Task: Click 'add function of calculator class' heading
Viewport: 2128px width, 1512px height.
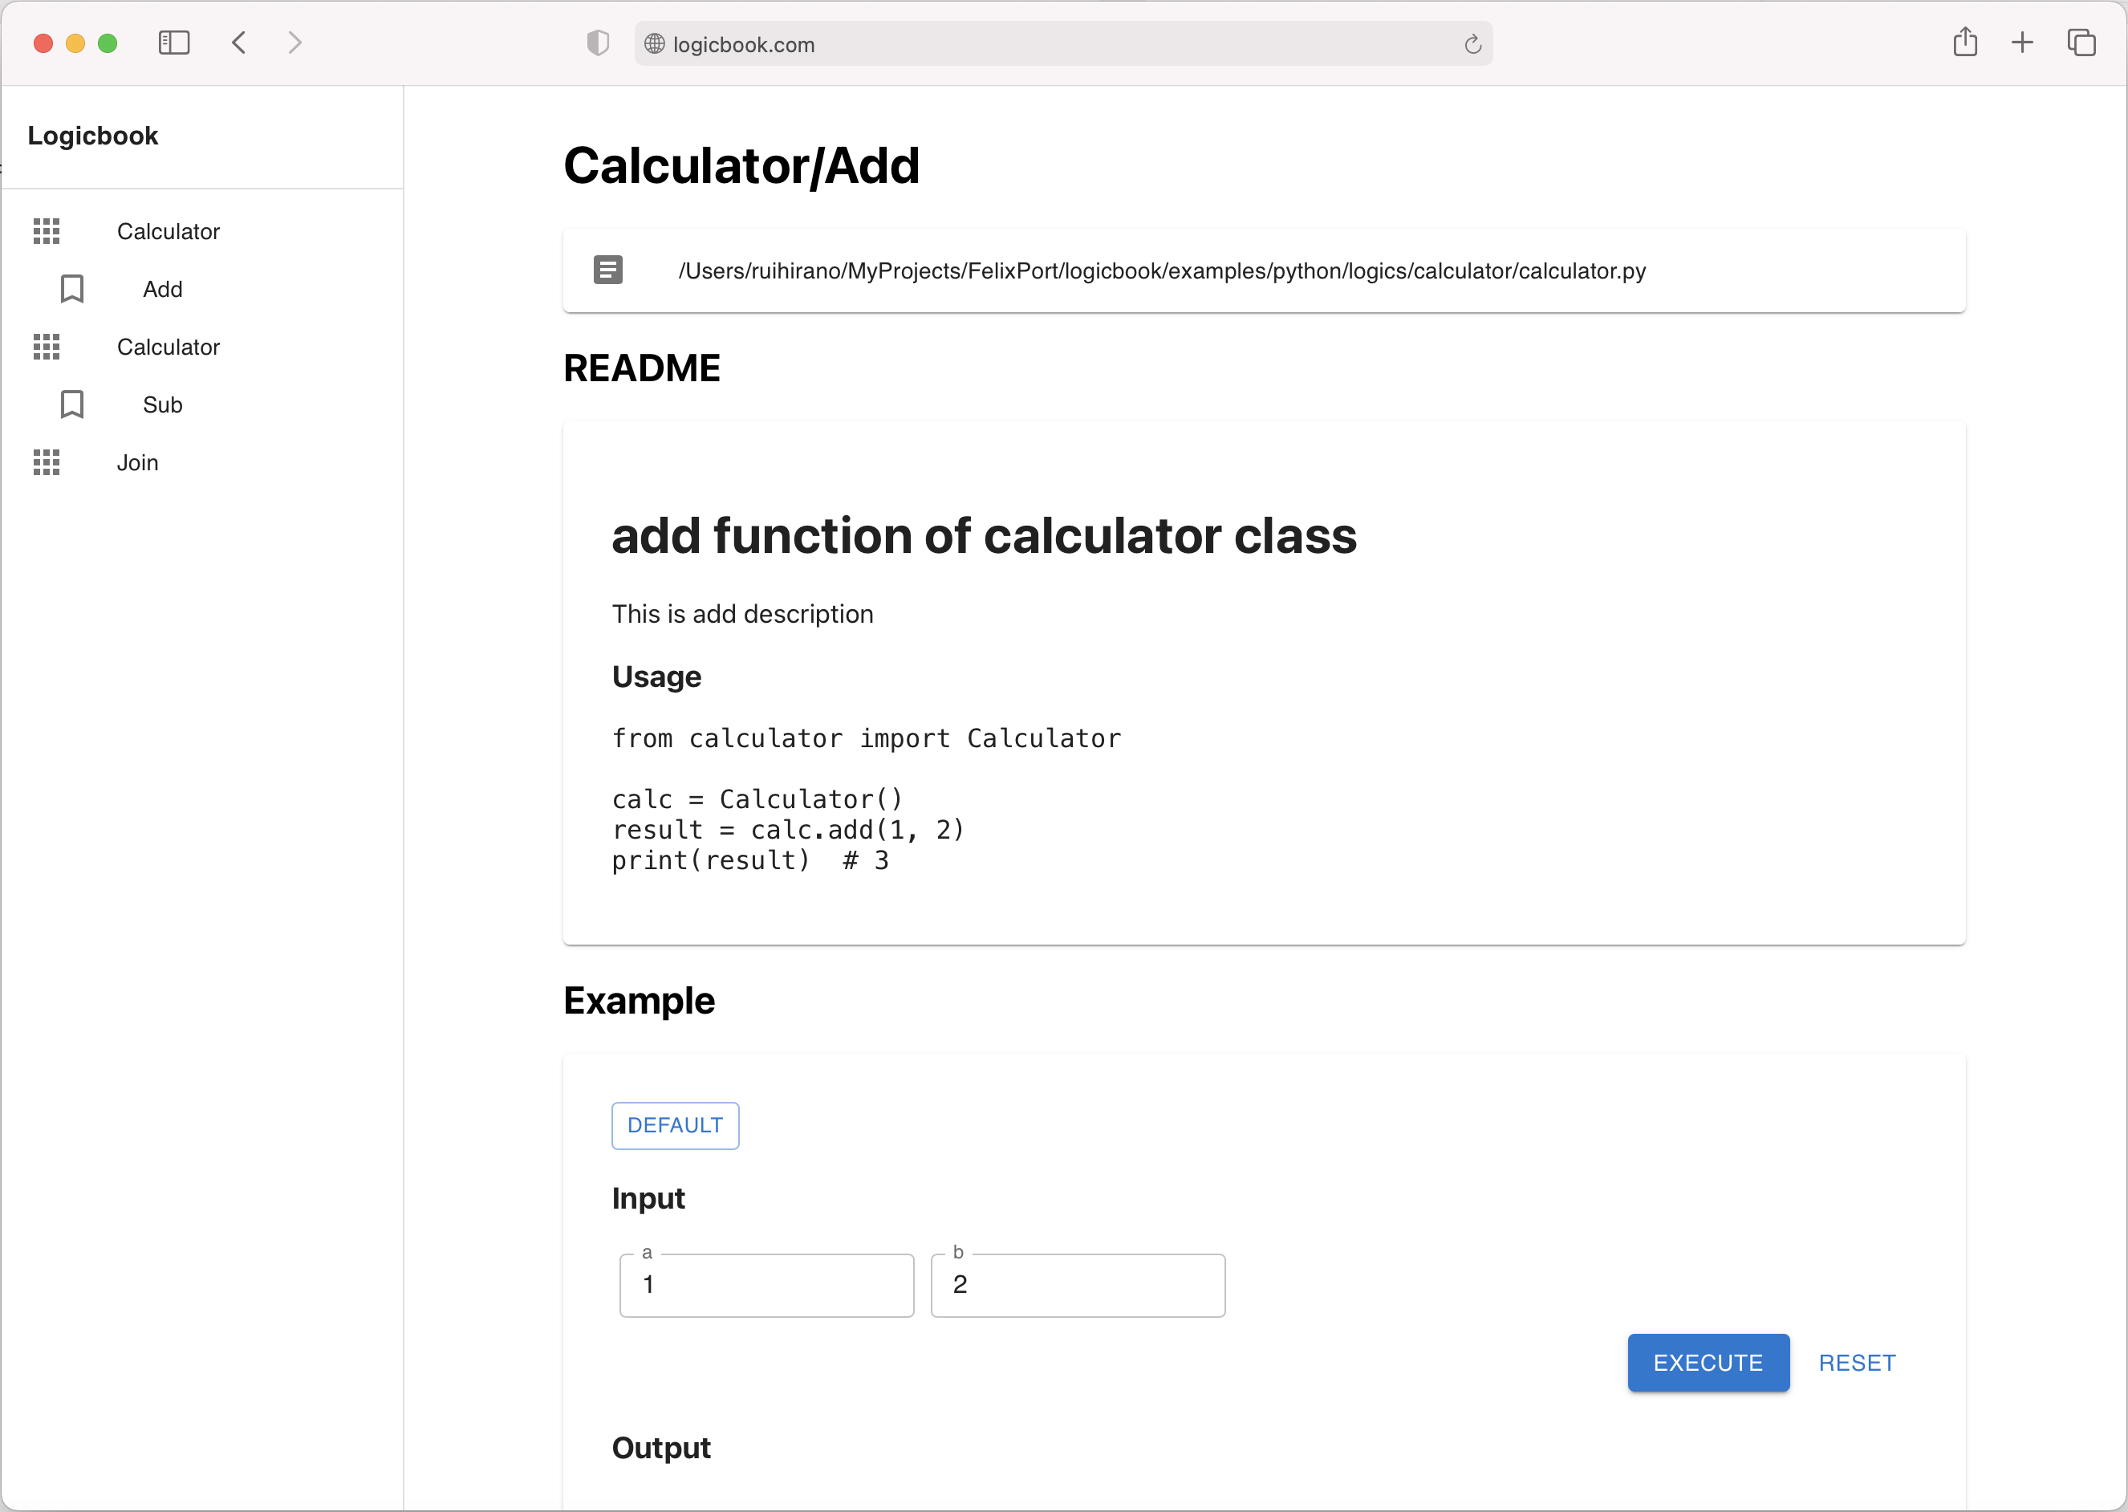Action: click(984, 536)
